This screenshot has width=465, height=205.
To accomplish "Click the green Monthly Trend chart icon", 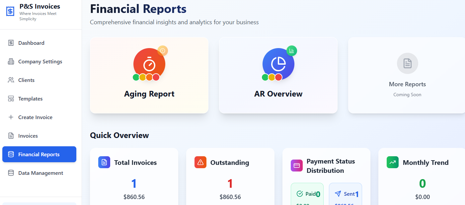I will point(392,162).
